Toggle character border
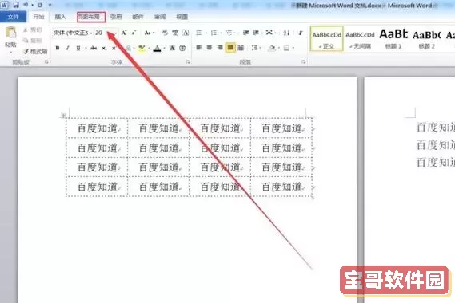The width and height of the screenshot is (455, 303). coord(186,33)
